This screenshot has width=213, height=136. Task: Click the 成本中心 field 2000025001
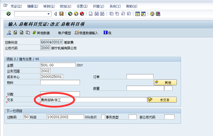pos(52,77)
